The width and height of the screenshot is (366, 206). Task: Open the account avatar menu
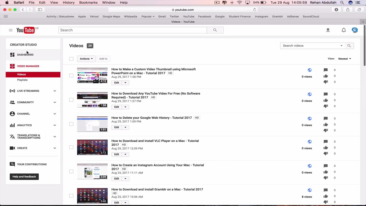(x=355, y=30)
